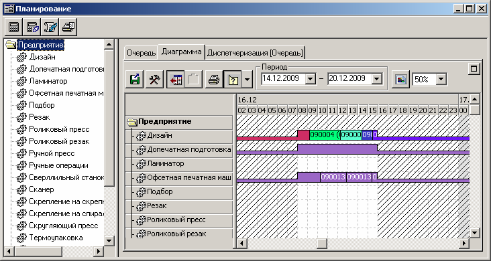Click the calculator-with-windows toolbar icon
491x261 pixels.
click(x=32, y=27)
